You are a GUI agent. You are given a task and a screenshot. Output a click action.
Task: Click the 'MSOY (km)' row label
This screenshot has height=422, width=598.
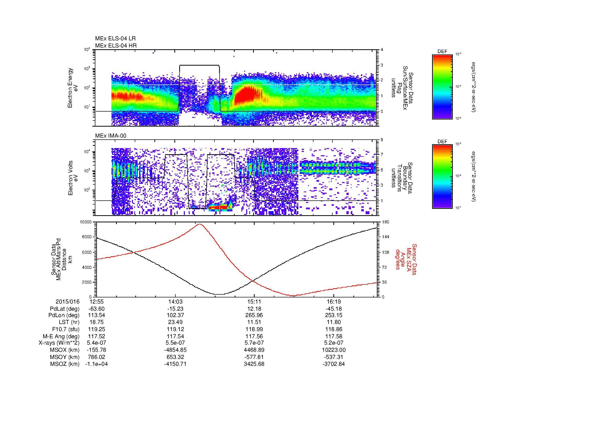click(65, 357)
